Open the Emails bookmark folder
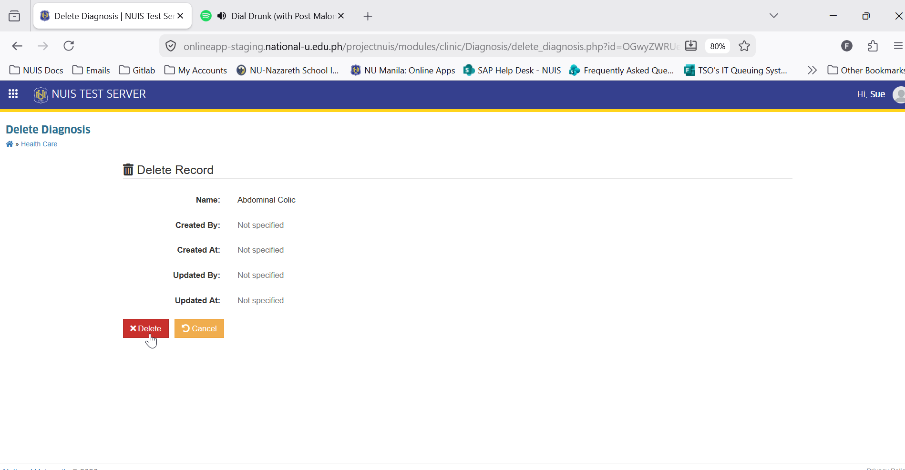This screenshot has height=470, width=905. [91, 70]
